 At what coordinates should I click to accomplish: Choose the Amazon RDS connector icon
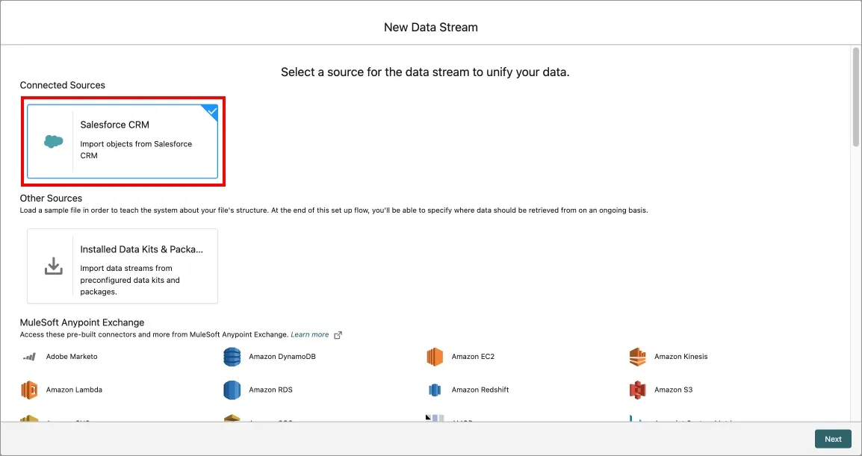coord(232,390)
